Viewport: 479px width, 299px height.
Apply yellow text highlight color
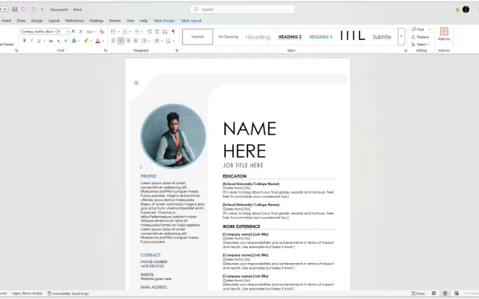86,41
